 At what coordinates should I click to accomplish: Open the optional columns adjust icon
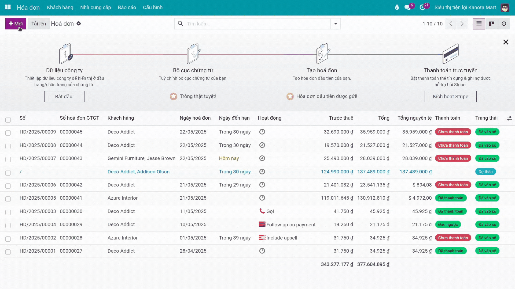click(509, 118)
